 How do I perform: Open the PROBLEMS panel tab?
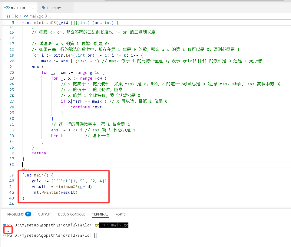click(x=15, y=214)
